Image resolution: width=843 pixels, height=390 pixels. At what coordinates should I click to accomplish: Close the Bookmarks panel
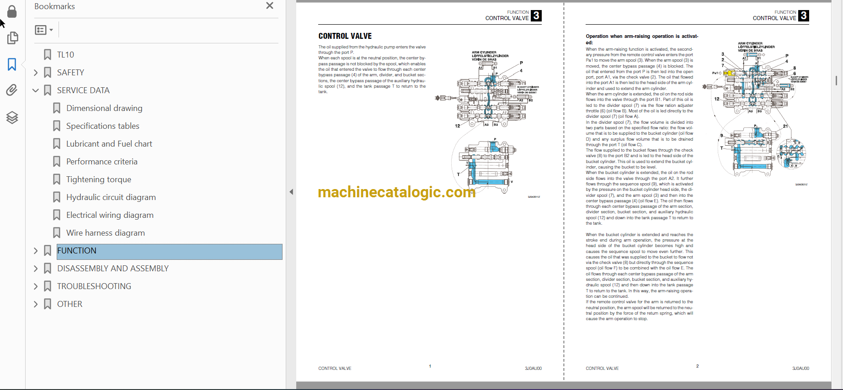tap(270, 5)
